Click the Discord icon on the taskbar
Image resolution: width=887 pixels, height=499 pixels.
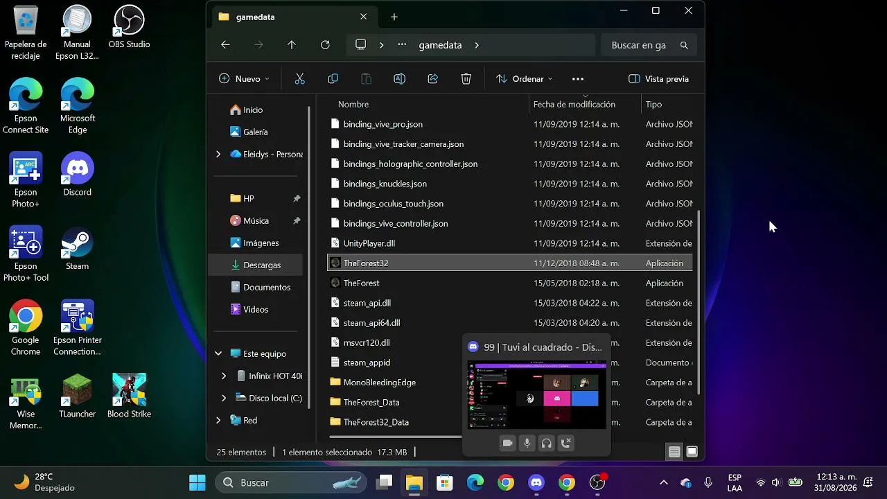(x=536, y=482)
